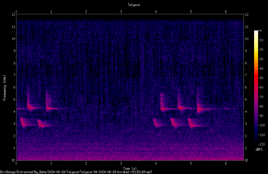Click the Frequency (kHz) axis label
This screenshot has width=268, height=174.
5,88
